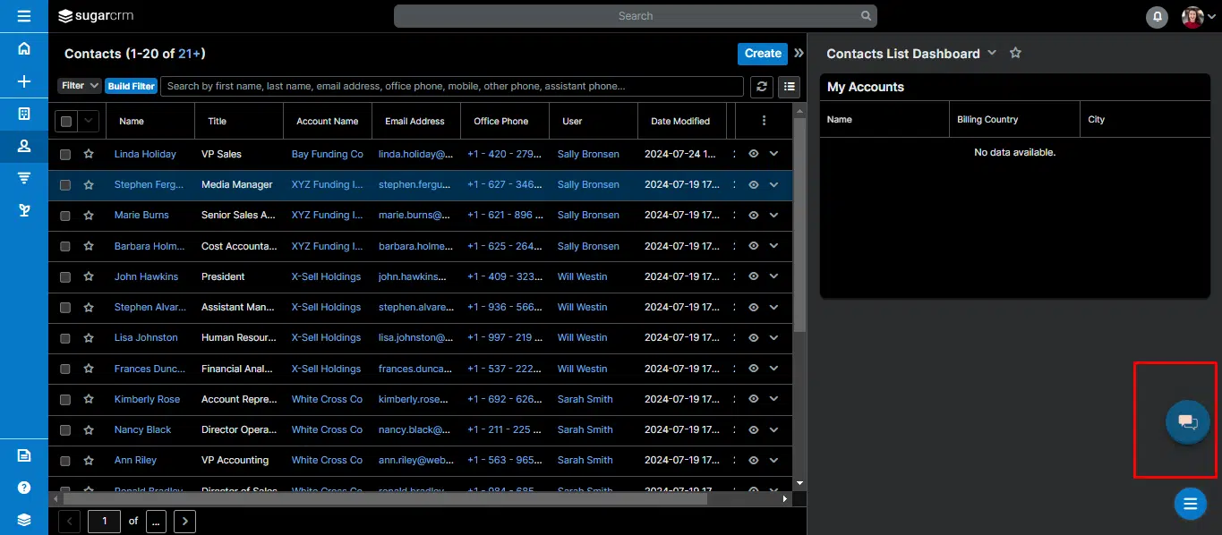Check the box for Marie Burns row
This screenshot has width=1222, height=535.
click(65, 216)
